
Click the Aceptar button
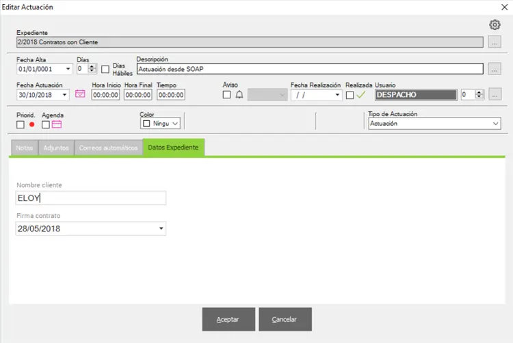pos(228,319)
